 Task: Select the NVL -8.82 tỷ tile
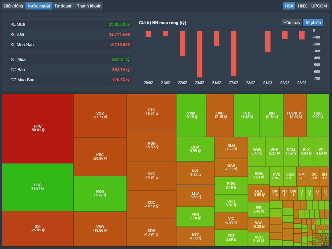195,173
